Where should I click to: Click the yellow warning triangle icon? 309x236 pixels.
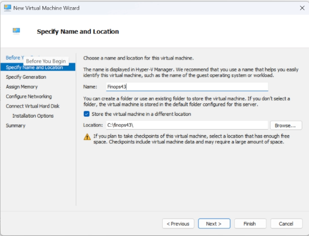(x=87, y=136)
